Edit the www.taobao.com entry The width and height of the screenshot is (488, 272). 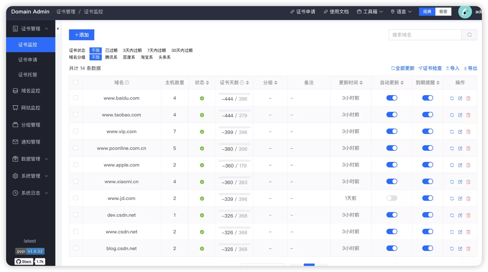(x=460, y=115)
